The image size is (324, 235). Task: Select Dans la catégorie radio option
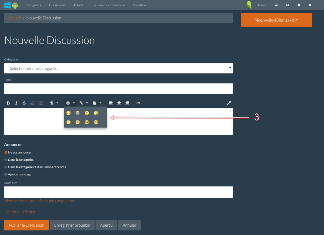[x=6, y=160]
